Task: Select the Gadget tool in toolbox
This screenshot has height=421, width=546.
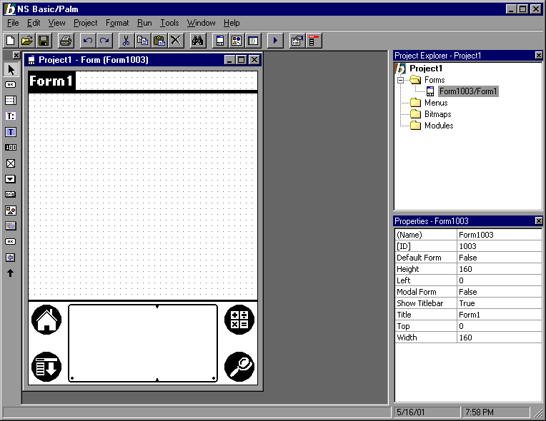Action: pos(11,226)
